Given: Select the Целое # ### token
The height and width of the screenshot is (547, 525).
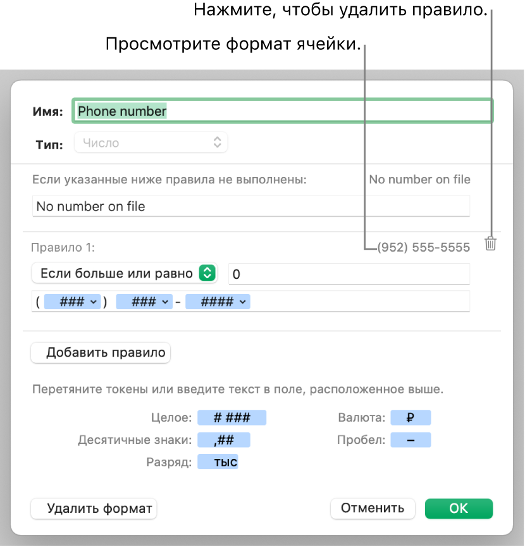Looking at the screenshot, I should coord(232,417).
